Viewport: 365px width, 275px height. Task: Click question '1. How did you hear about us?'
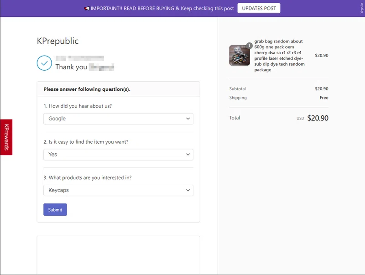(78, 106)
